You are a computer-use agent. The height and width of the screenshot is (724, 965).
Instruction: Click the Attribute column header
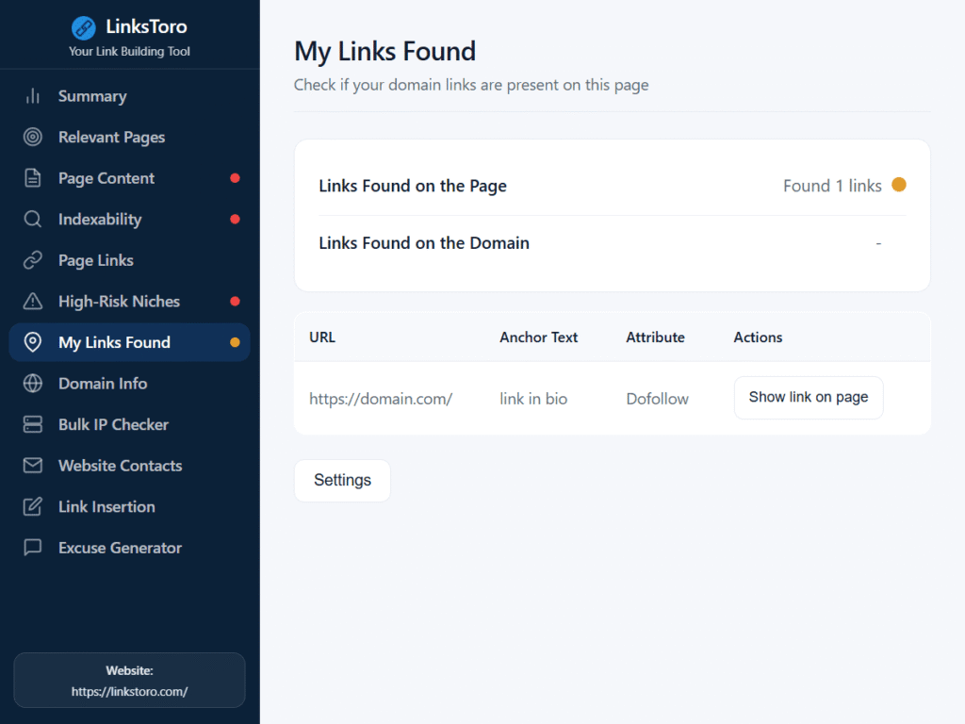pyautogui.click(x=655, y=337)
